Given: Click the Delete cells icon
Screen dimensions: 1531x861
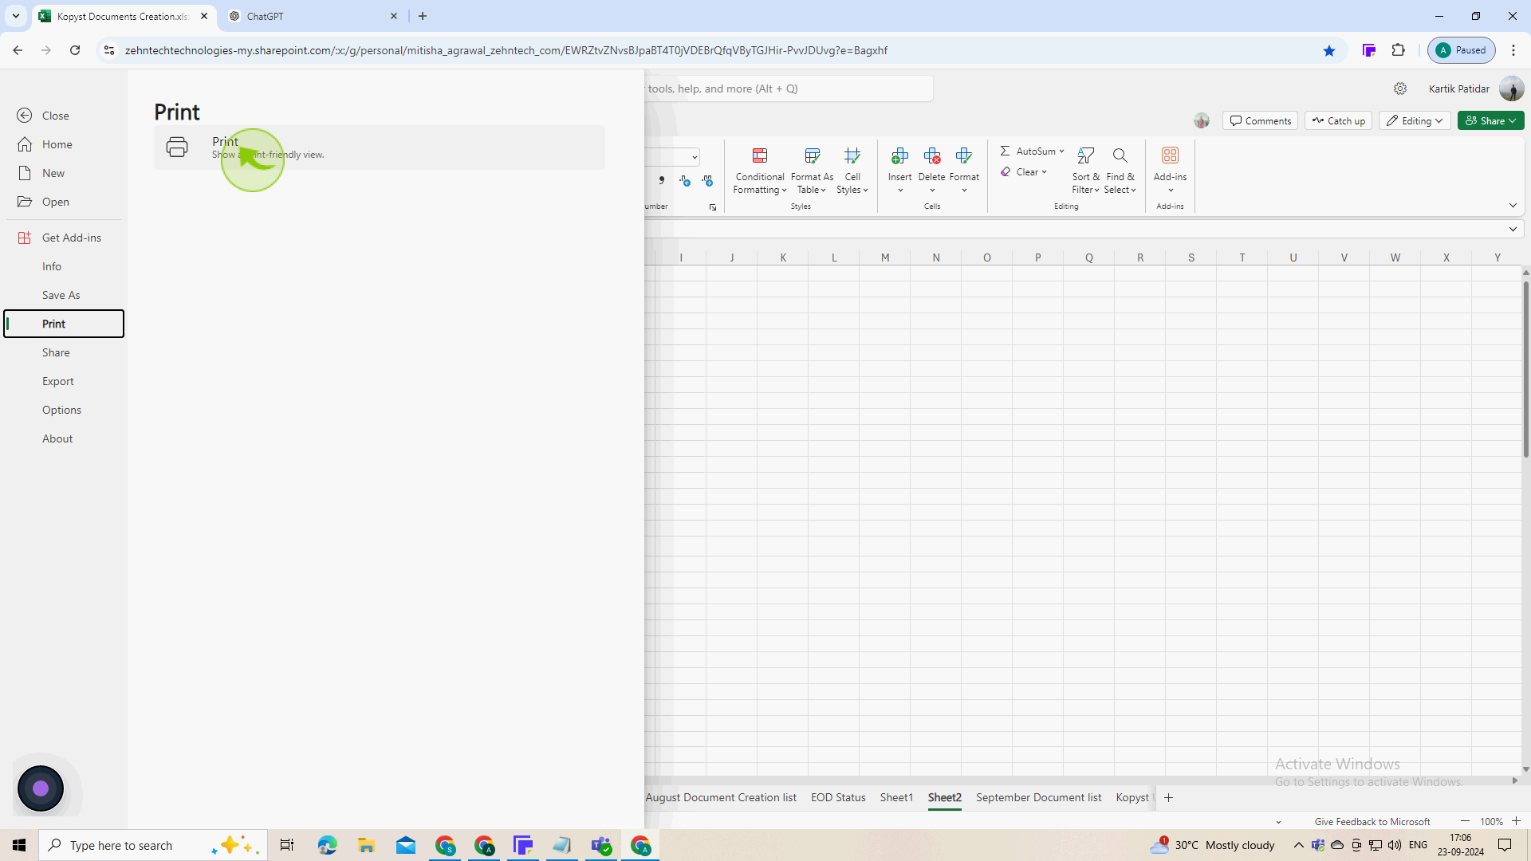Looking at the screenshot, I should coord(932,155).
